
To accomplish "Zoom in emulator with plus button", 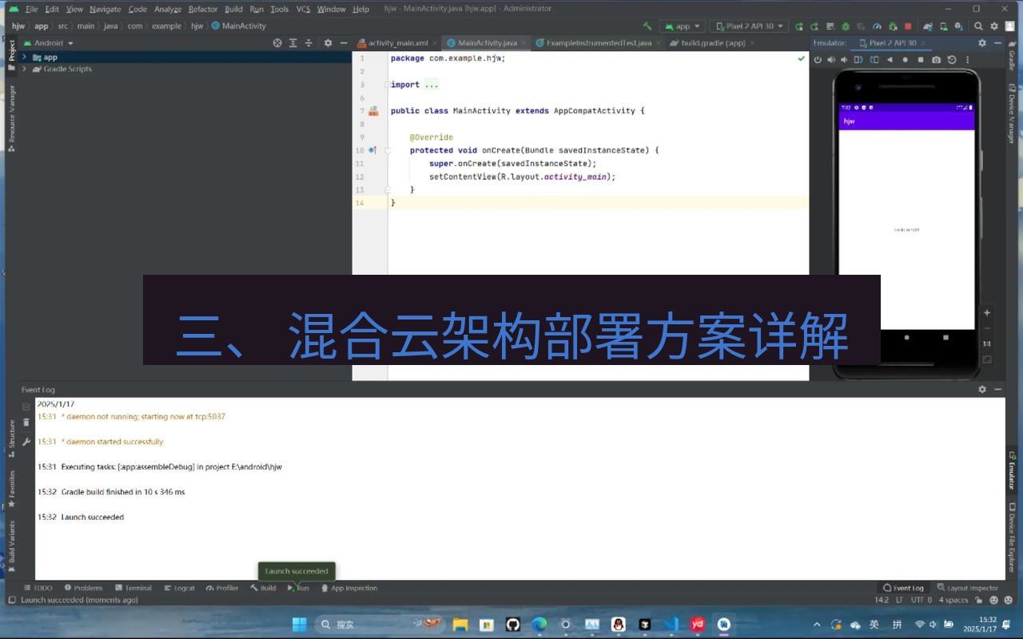I will click(x=987, y=312).
